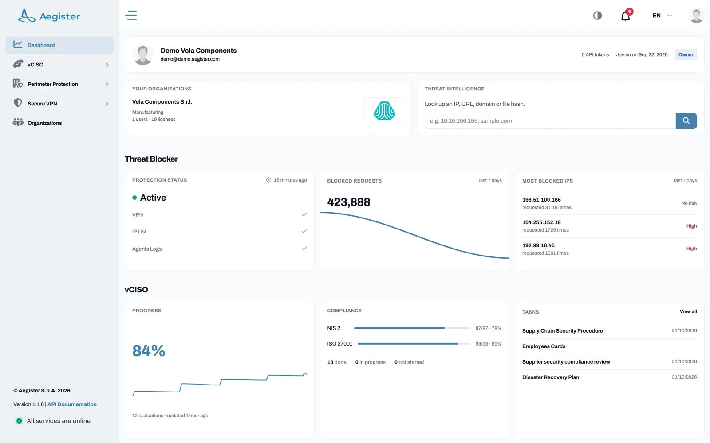710x443 pixels.
Task: Click 0 API tokens text
Action: (x=595, y=55)
